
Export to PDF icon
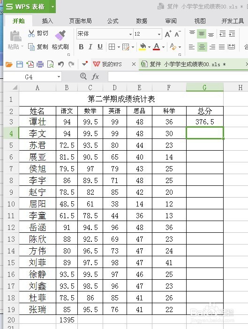coord(30,64)
